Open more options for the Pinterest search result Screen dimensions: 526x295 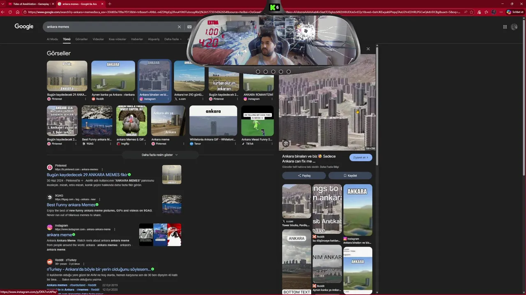102,169
